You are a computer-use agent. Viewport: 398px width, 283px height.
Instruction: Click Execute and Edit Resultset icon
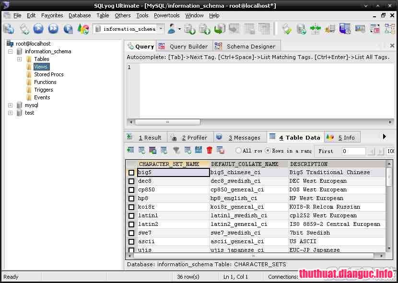(68, 29)
